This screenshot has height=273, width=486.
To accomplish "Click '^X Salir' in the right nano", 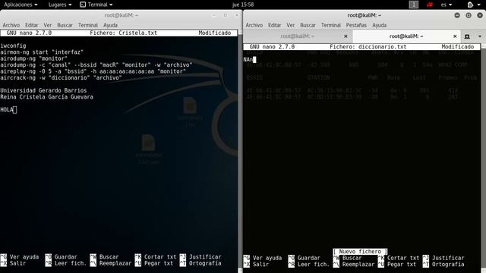I will [x=257, y=265].
